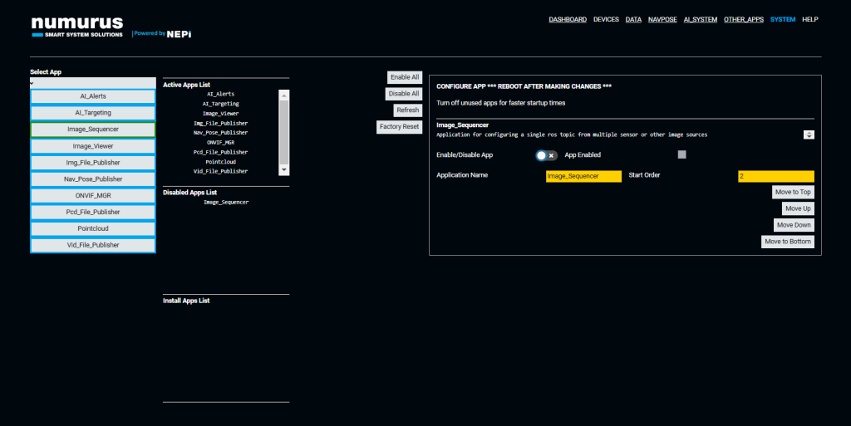
Task: Choose Pointcloud from the Select App list
Action: tap(93, 228)
